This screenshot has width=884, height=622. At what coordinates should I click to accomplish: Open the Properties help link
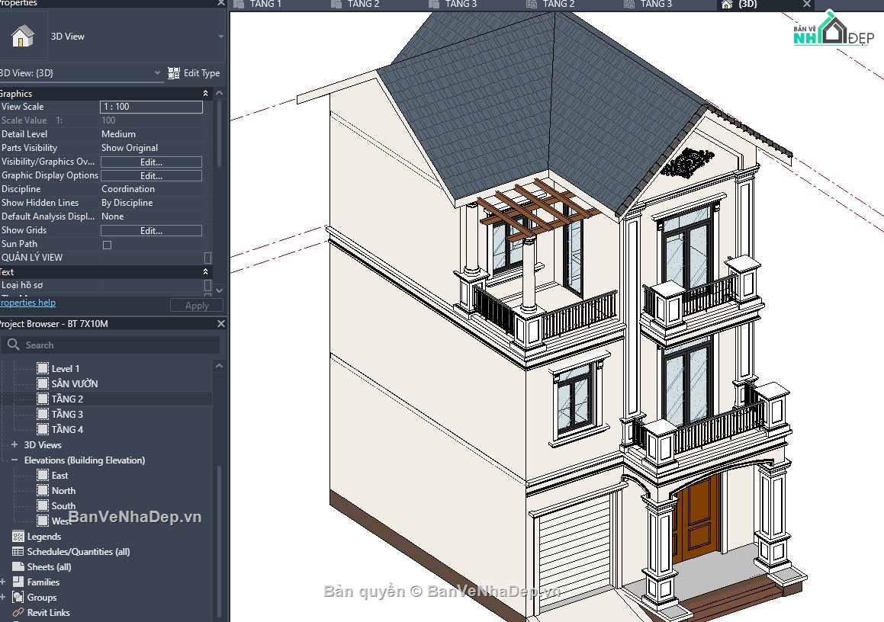(28, 303)
